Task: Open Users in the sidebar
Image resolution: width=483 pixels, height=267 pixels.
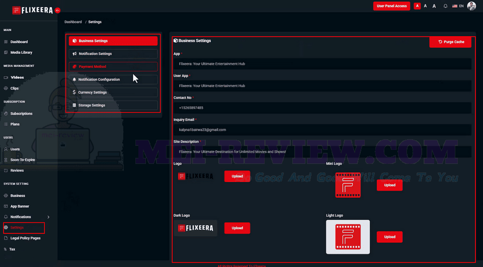Action: [15, 149]
